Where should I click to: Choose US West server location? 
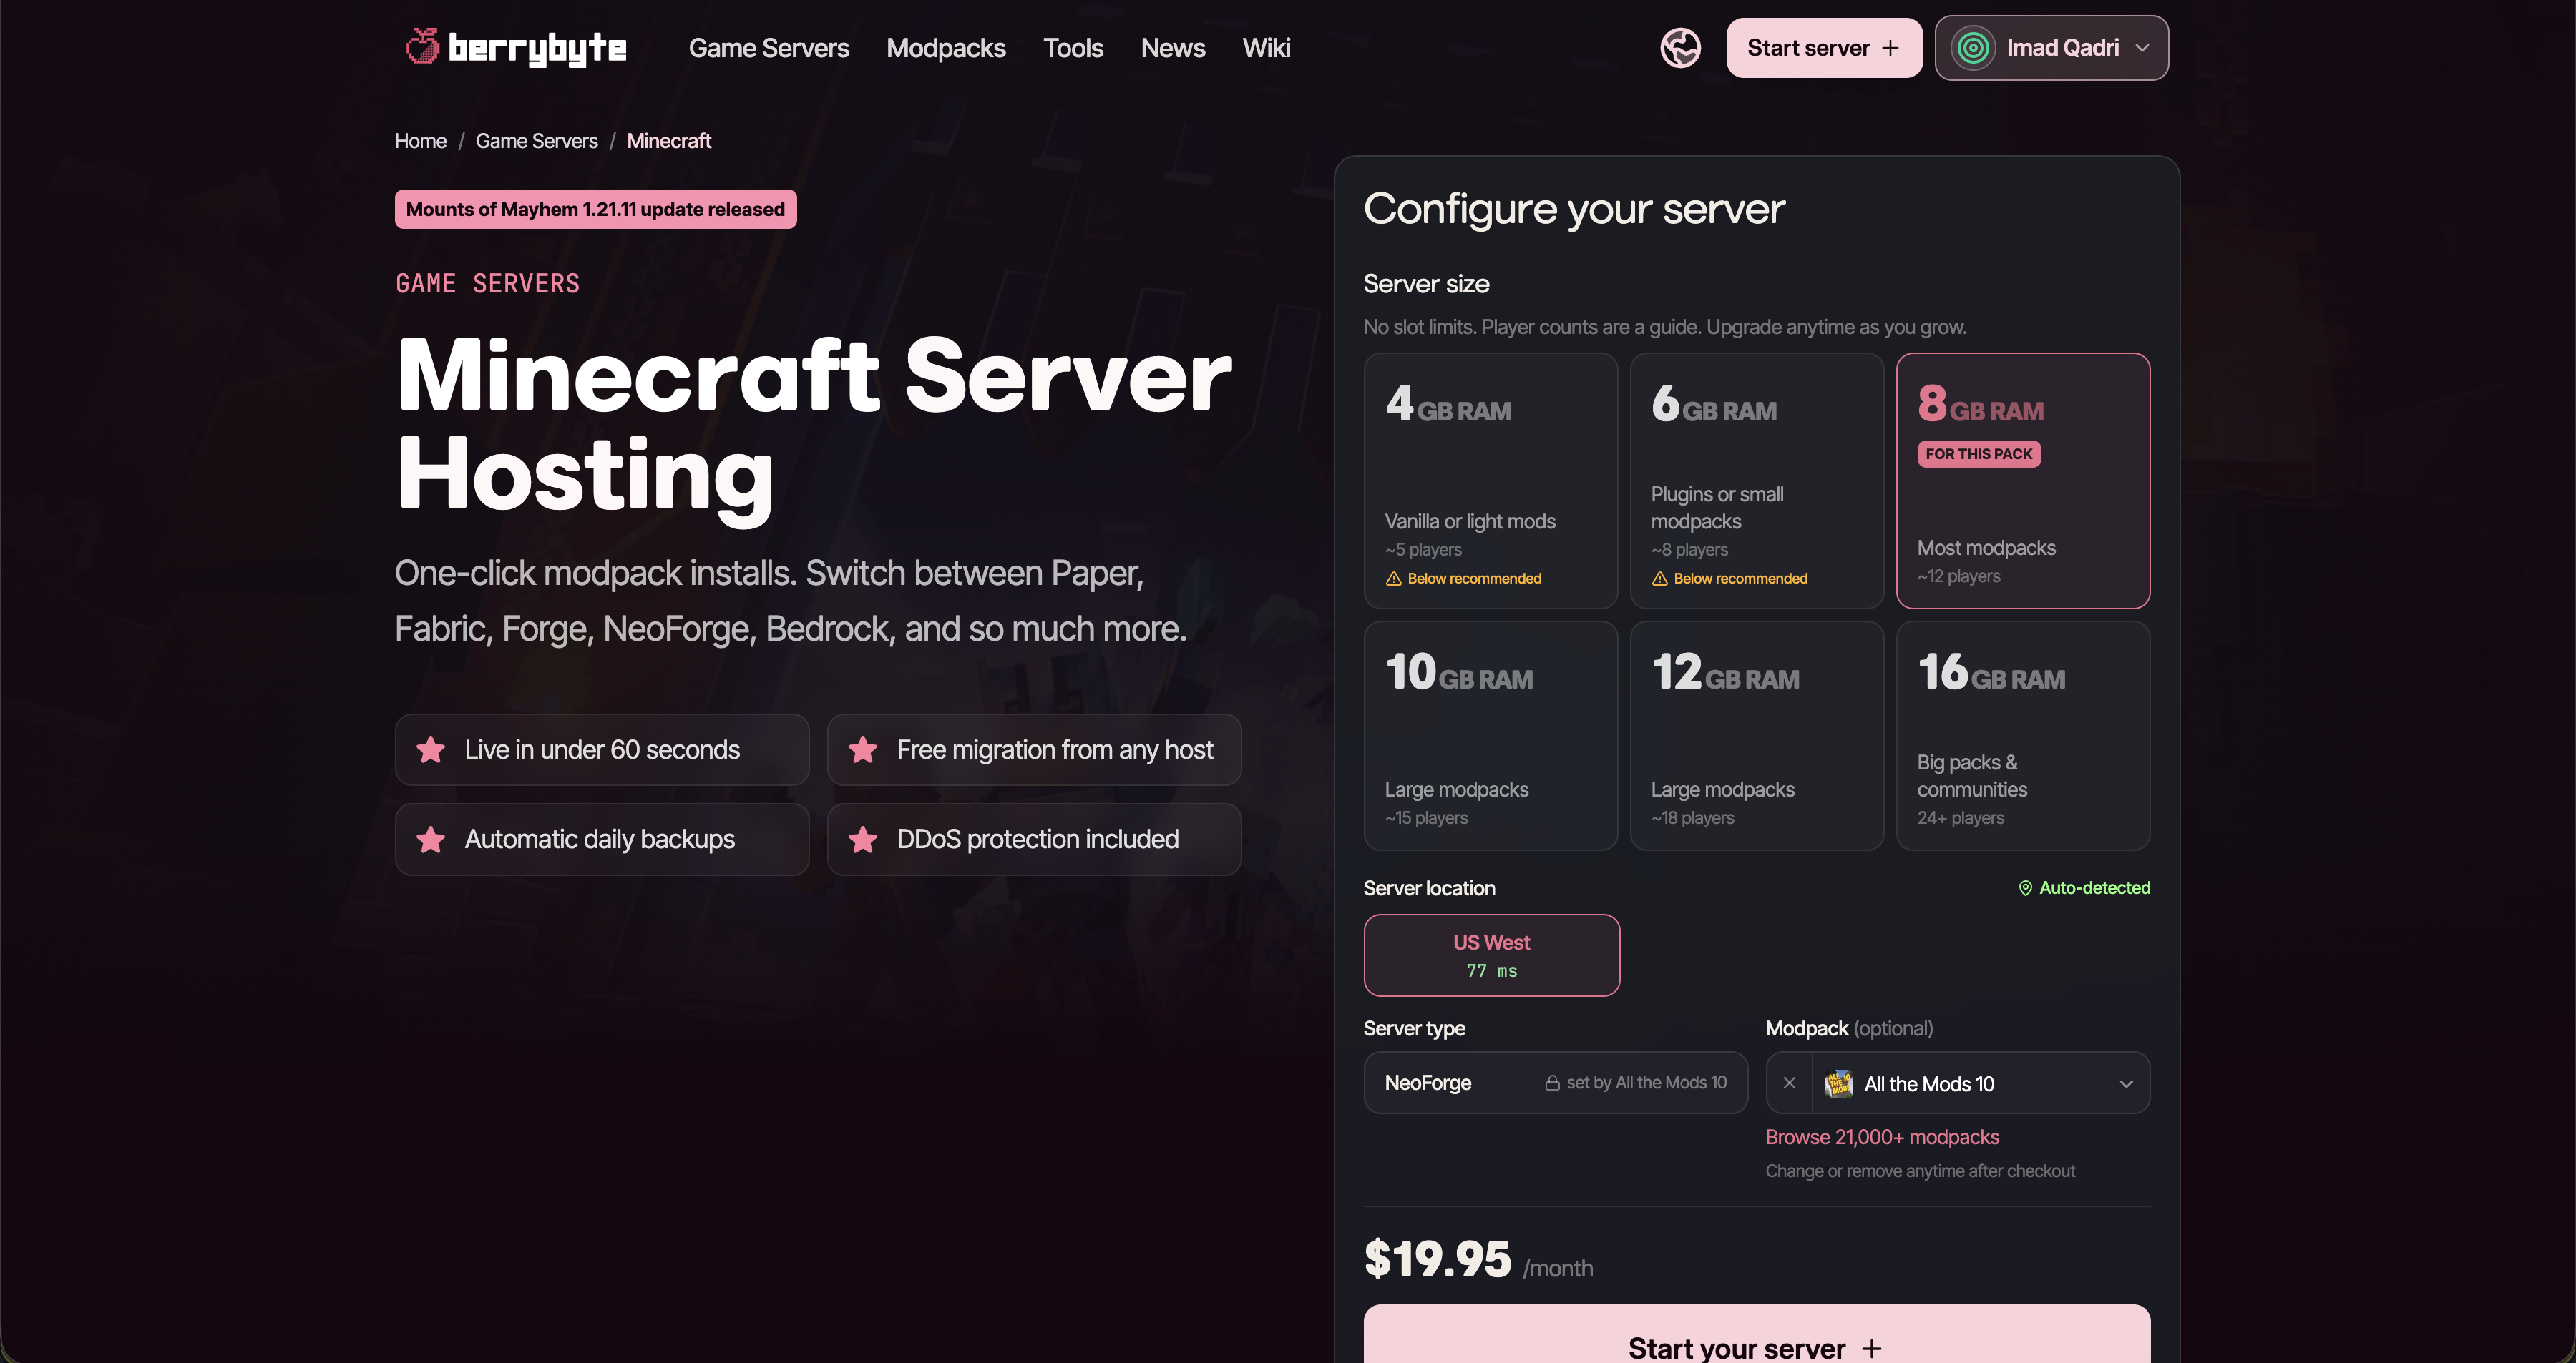click(x=1491, y=955)
